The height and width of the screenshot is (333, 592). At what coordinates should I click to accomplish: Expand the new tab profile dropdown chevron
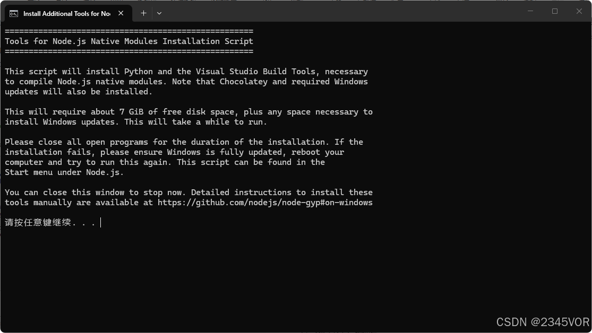coord(159,13)
